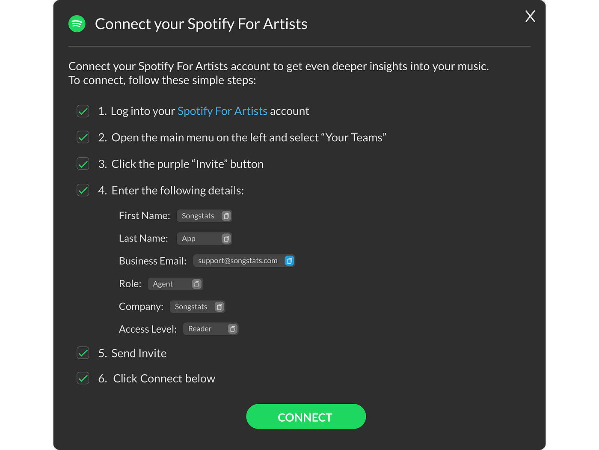Select the Access Level Reader field
599x450 pixels.
point(211,329)
